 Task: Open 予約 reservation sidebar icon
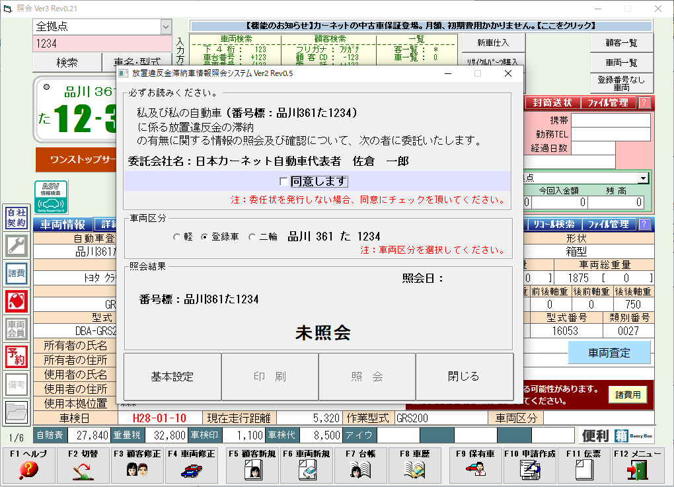(17, 356)
